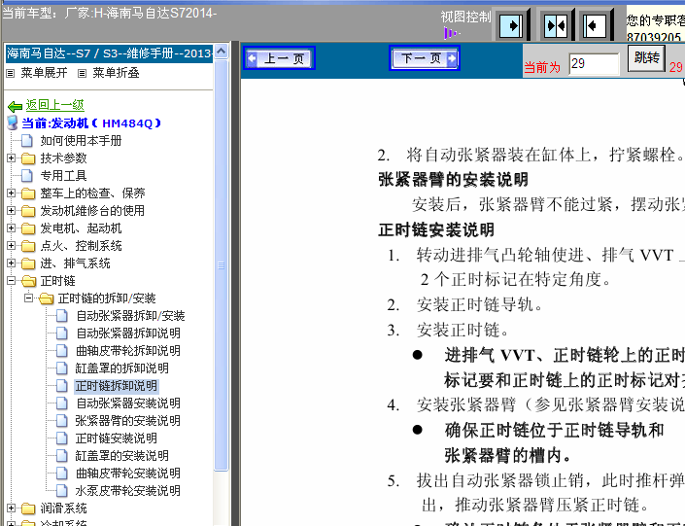Open 曲轴皮带轮拆卸说明 page
This screenshot has height=526, width=685.
click(127, 351)
